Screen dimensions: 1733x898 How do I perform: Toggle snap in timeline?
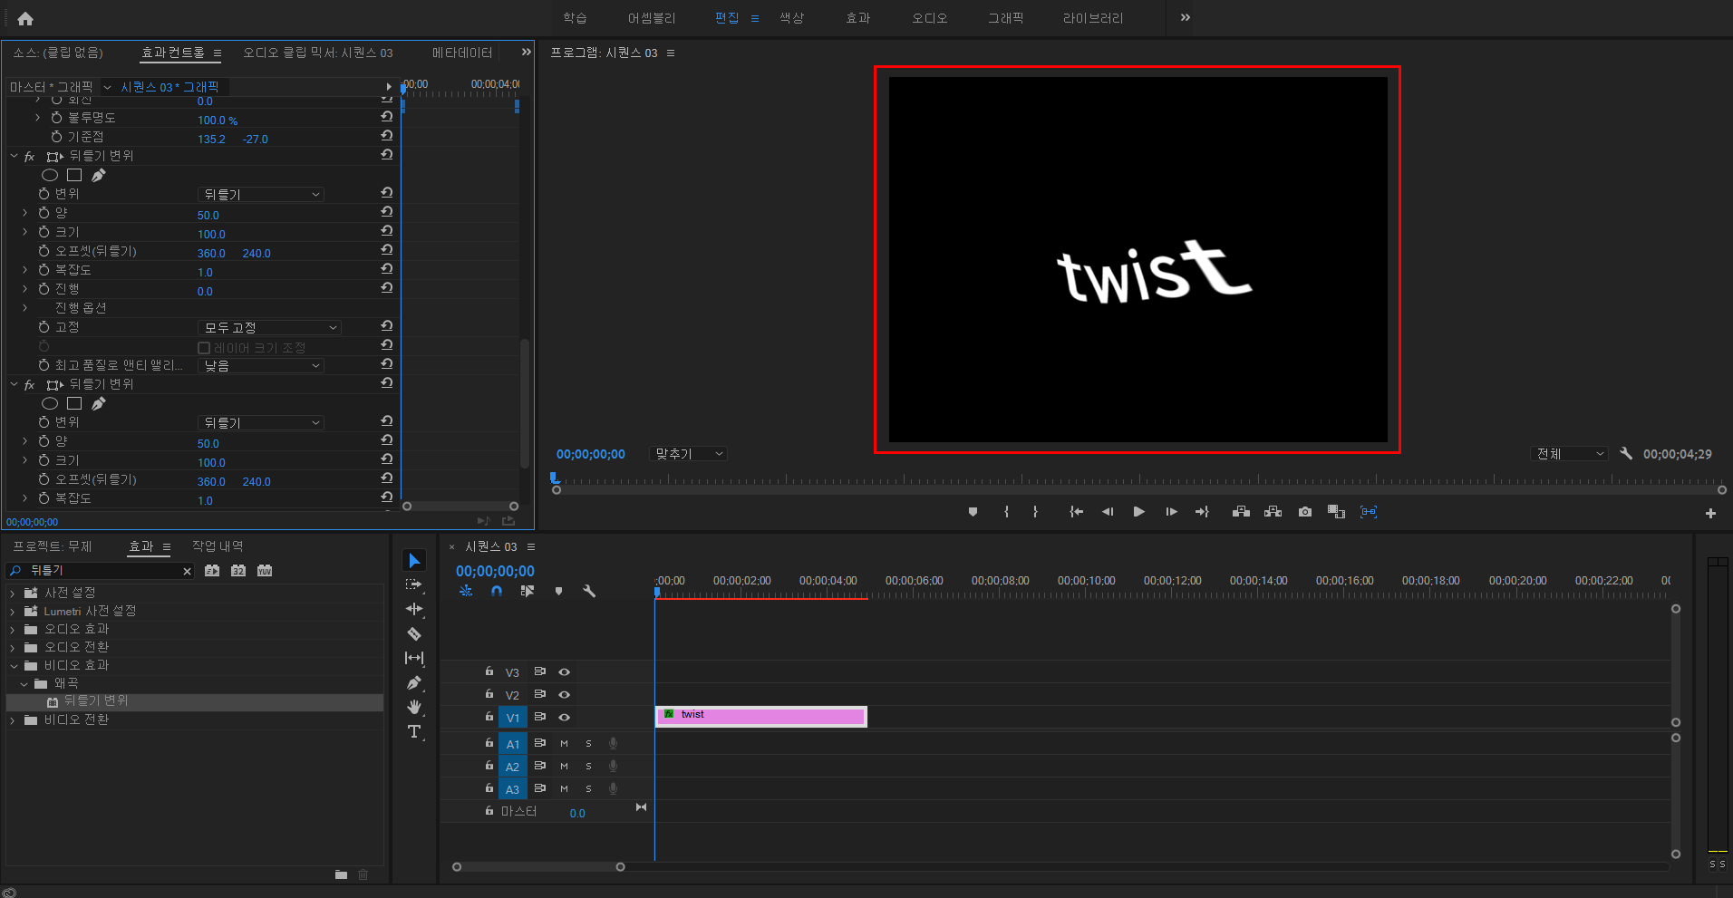497,591
